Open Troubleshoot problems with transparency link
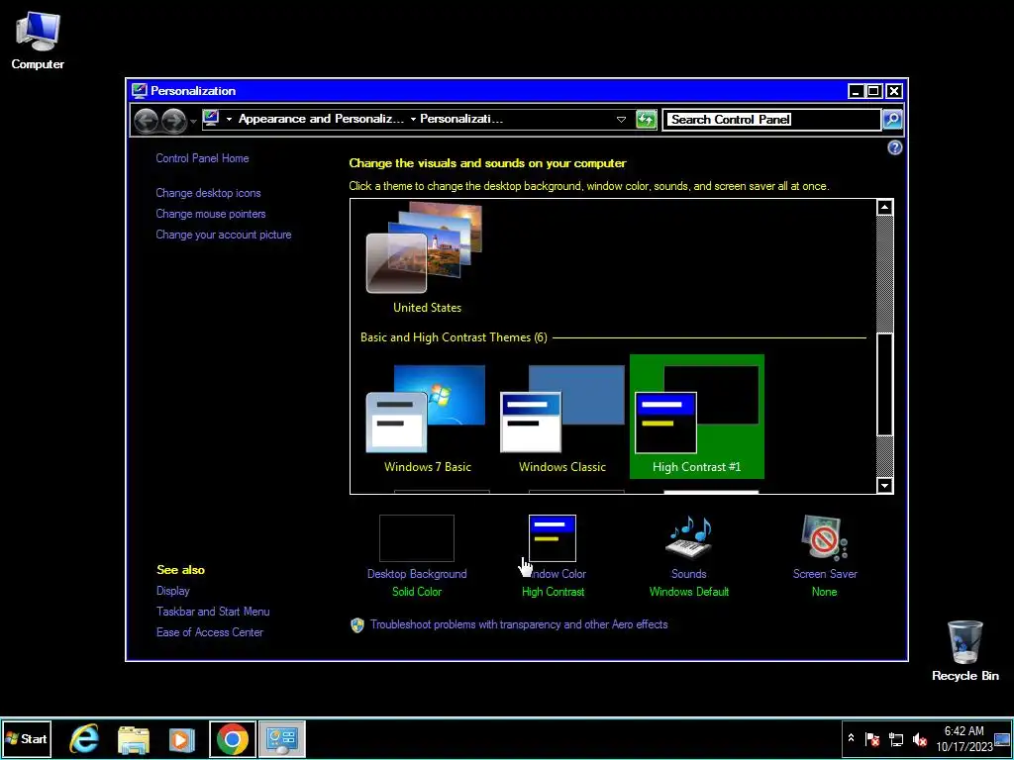The height and width of the screenshot is (760, 1014). pos(519,624)
